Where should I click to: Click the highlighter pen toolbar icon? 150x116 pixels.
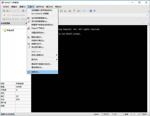(x=74, y=11)
